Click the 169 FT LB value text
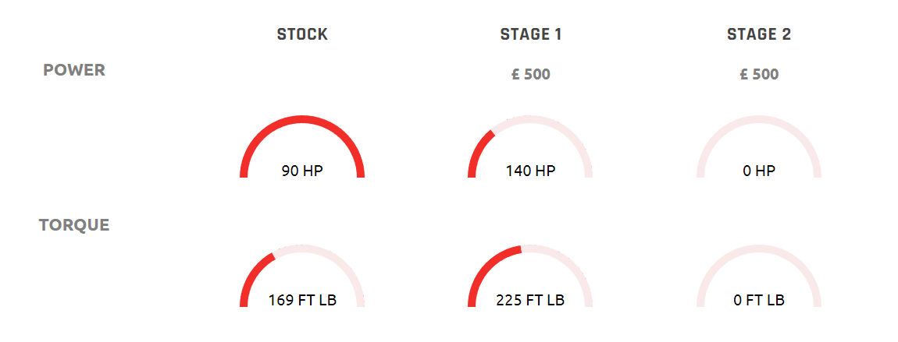This screenshot has height=342, width=898. [x=302, y=300]
